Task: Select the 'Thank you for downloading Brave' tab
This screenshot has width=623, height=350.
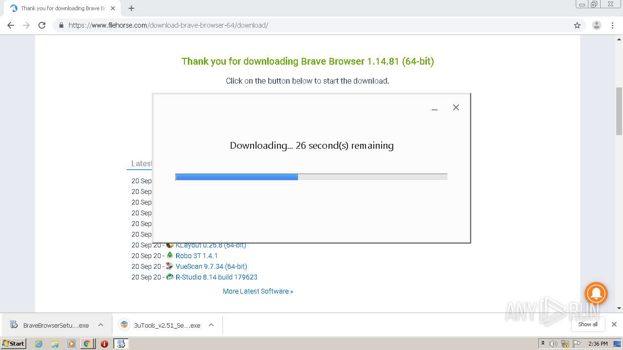Action: 62,8
